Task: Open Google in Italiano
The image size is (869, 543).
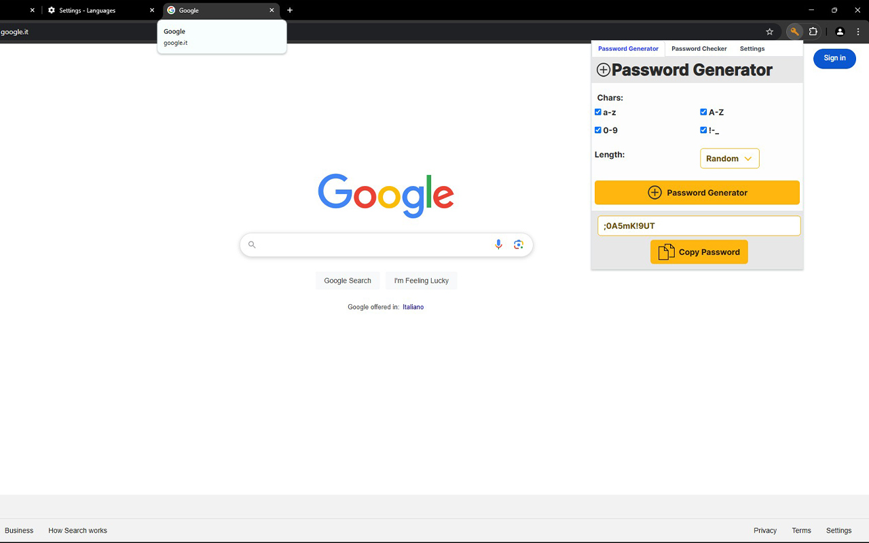Action: pyautogui.click(x=413, y=307)
